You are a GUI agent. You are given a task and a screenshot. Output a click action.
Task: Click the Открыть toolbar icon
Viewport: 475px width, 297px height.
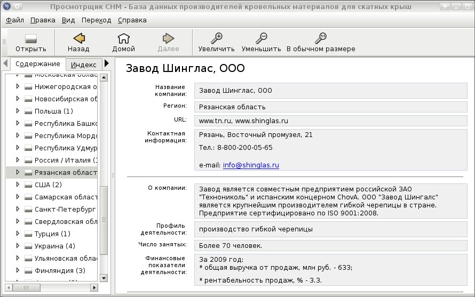[30, 39]
